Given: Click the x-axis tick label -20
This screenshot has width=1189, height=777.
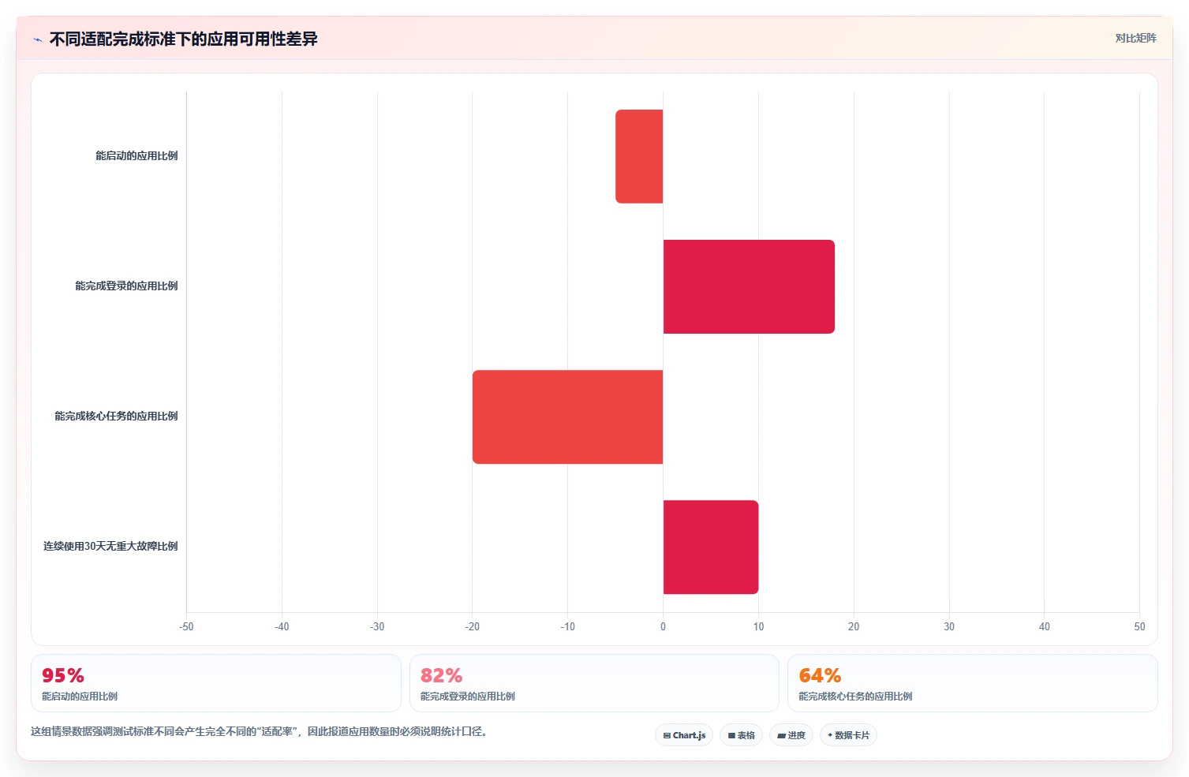Looking at the screenshot, I should pyautogui.click(x=472, y=627).
